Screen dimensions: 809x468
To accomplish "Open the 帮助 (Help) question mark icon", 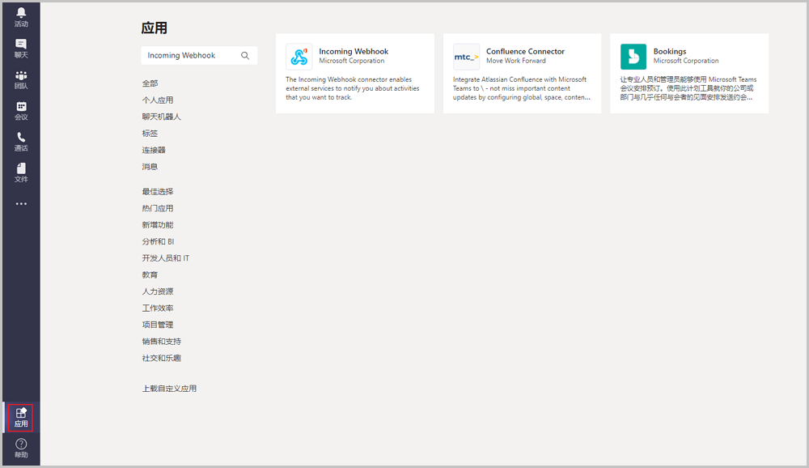I will point(21,448).
